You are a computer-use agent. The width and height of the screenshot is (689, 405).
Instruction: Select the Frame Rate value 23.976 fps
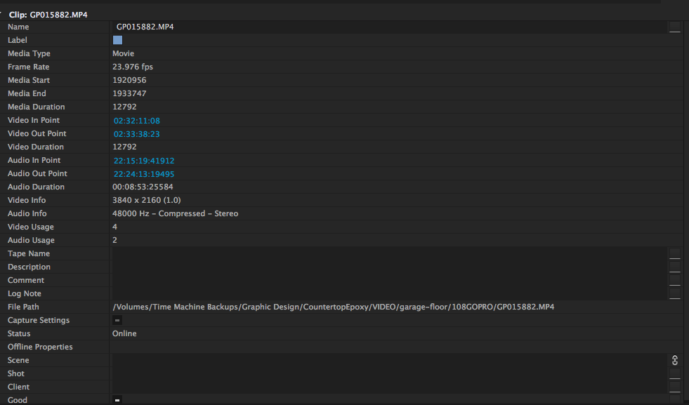pyautogui.click(x=133, y=67)
